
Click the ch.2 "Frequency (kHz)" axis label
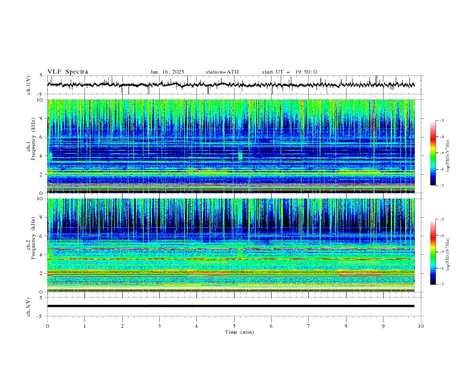pyautogui.click(x=34, y=237)
